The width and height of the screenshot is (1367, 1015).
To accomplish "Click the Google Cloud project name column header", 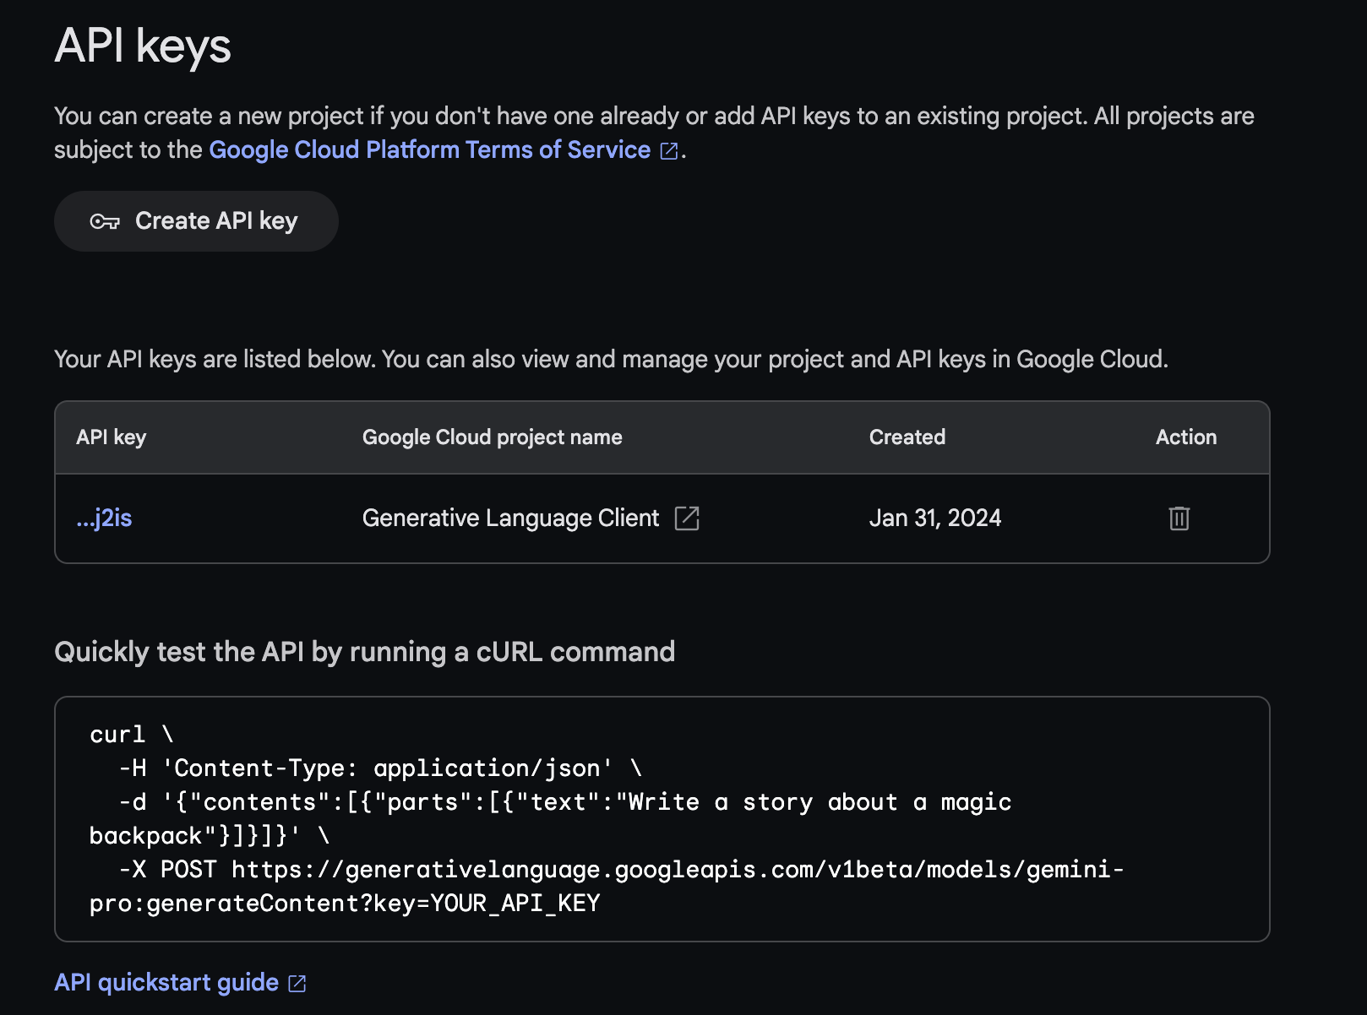I will (492, 437).
